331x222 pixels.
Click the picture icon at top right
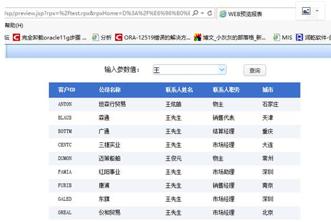(306, 11)
